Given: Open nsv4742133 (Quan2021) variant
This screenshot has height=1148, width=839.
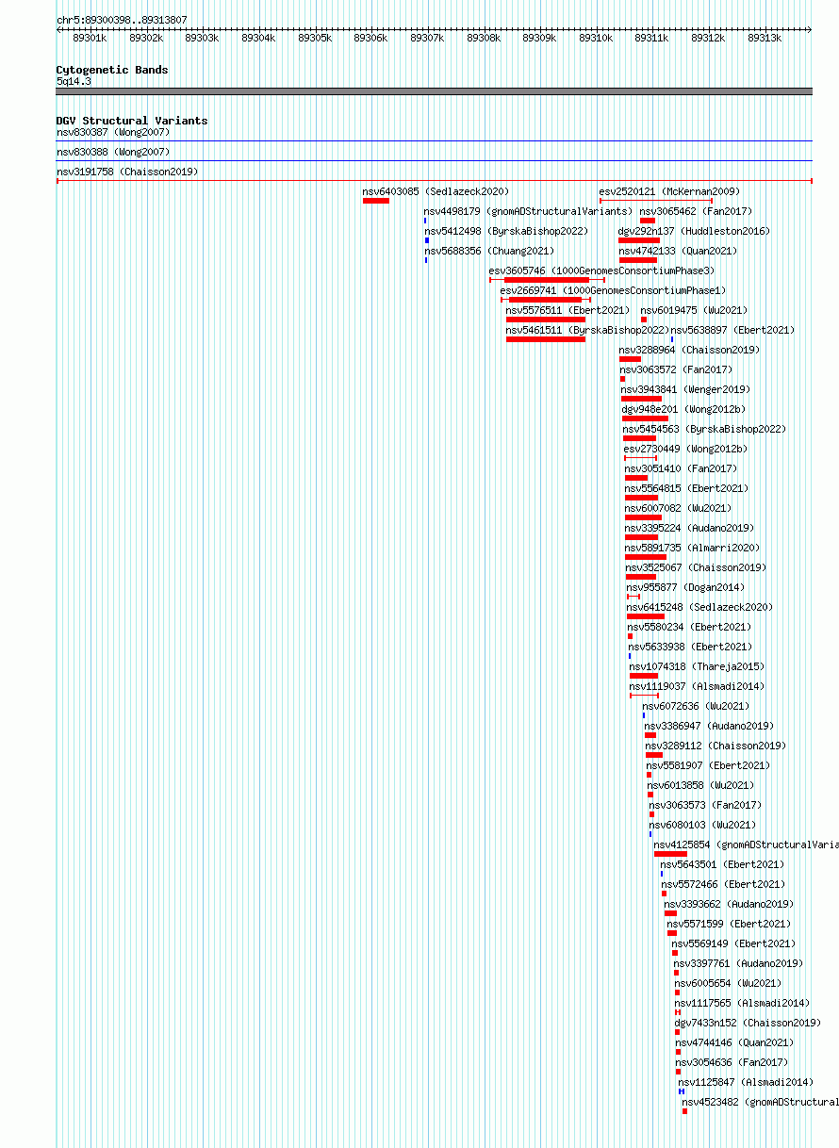Looking at the screenshot, I should pyautogui.click(x=679, y=251).
